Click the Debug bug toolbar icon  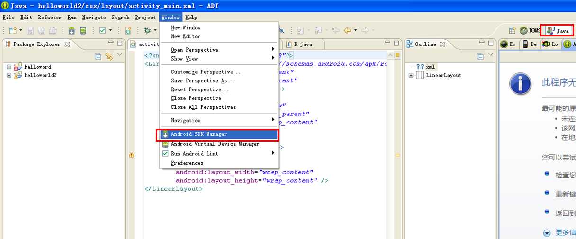(148, 30)
